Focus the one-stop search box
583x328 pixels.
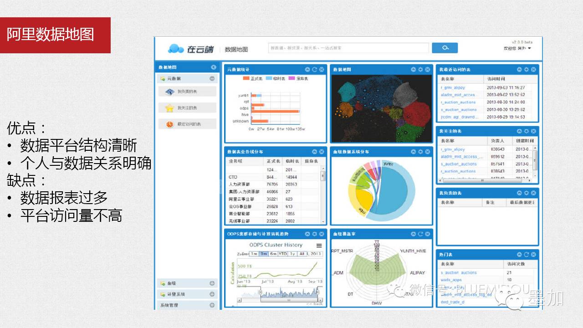pyautogui.click(x=348, y=48)
